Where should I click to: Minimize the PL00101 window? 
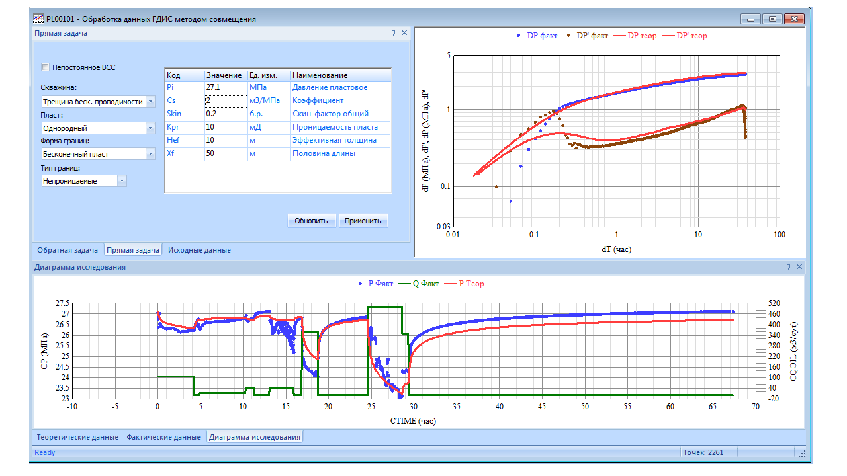pos(750,19)
